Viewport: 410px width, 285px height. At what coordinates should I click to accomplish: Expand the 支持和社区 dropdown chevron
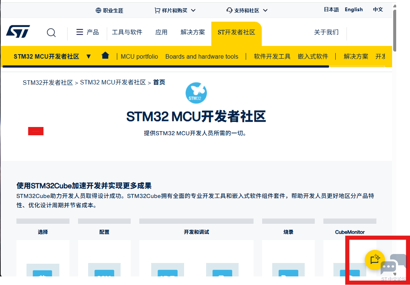click(x=265, y=10)
